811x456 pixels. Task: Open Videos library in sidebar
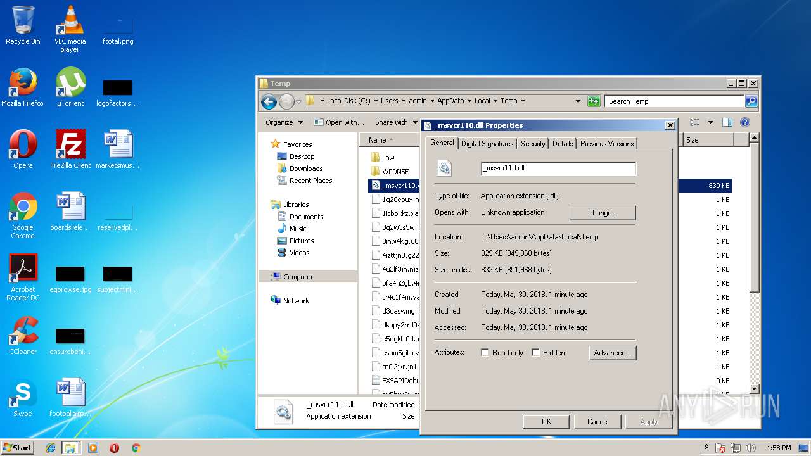[293, 253]
